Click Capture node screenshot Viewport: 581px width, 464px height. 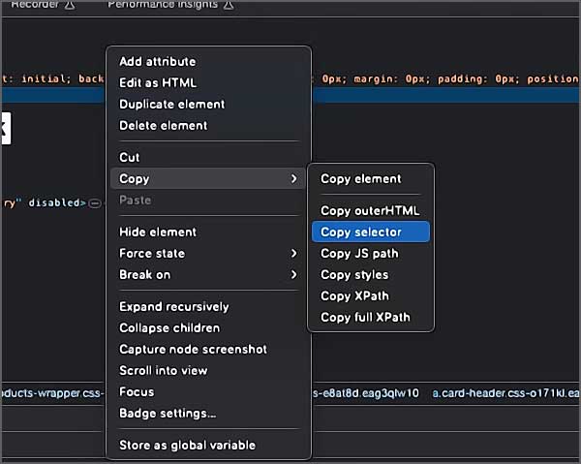point(208,349)
